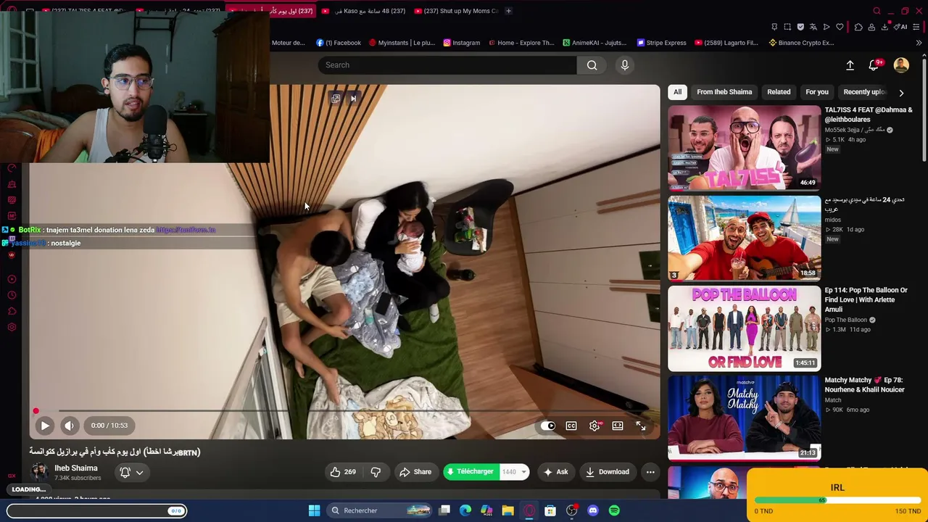Screen dimensions: 928x522
Task: Click the Download button under the video
Action: click(x=608, y=472)
